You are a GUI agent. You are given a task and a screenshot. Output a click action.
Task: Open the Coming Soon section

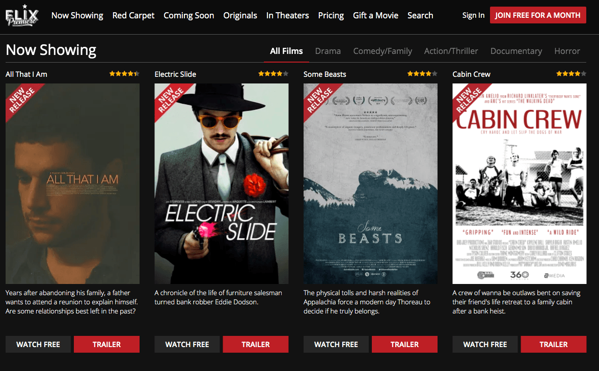click(x=188, y=15)
